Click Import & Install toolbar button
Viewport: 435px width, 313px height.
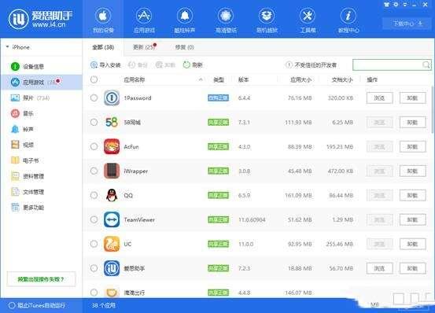105,64
